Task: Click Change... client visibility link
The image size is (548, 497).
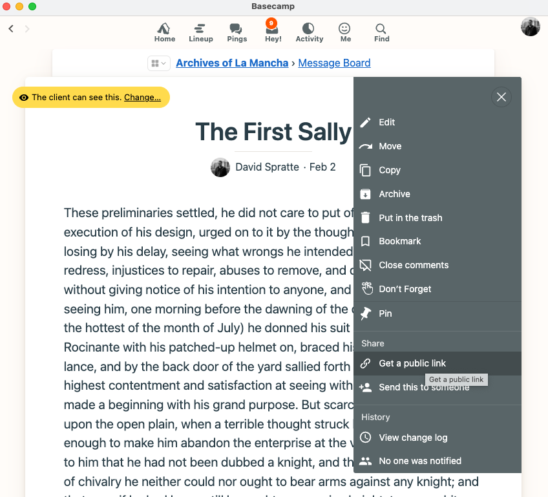Action: pyautogui.click(x=142, y=97)
